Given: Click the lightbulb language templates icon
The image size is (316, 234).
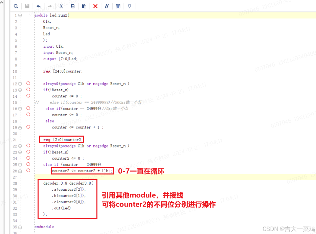Looking at the screenshot, I should click(x=129, y=6).
